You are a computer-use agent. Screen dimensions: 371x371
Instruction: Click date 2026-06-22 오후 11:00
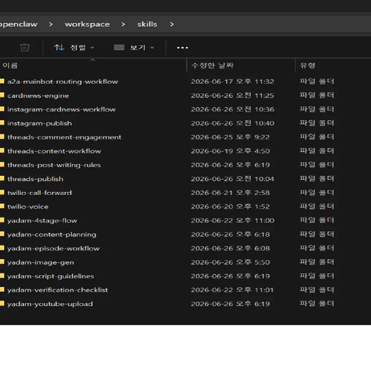point(233,220)
